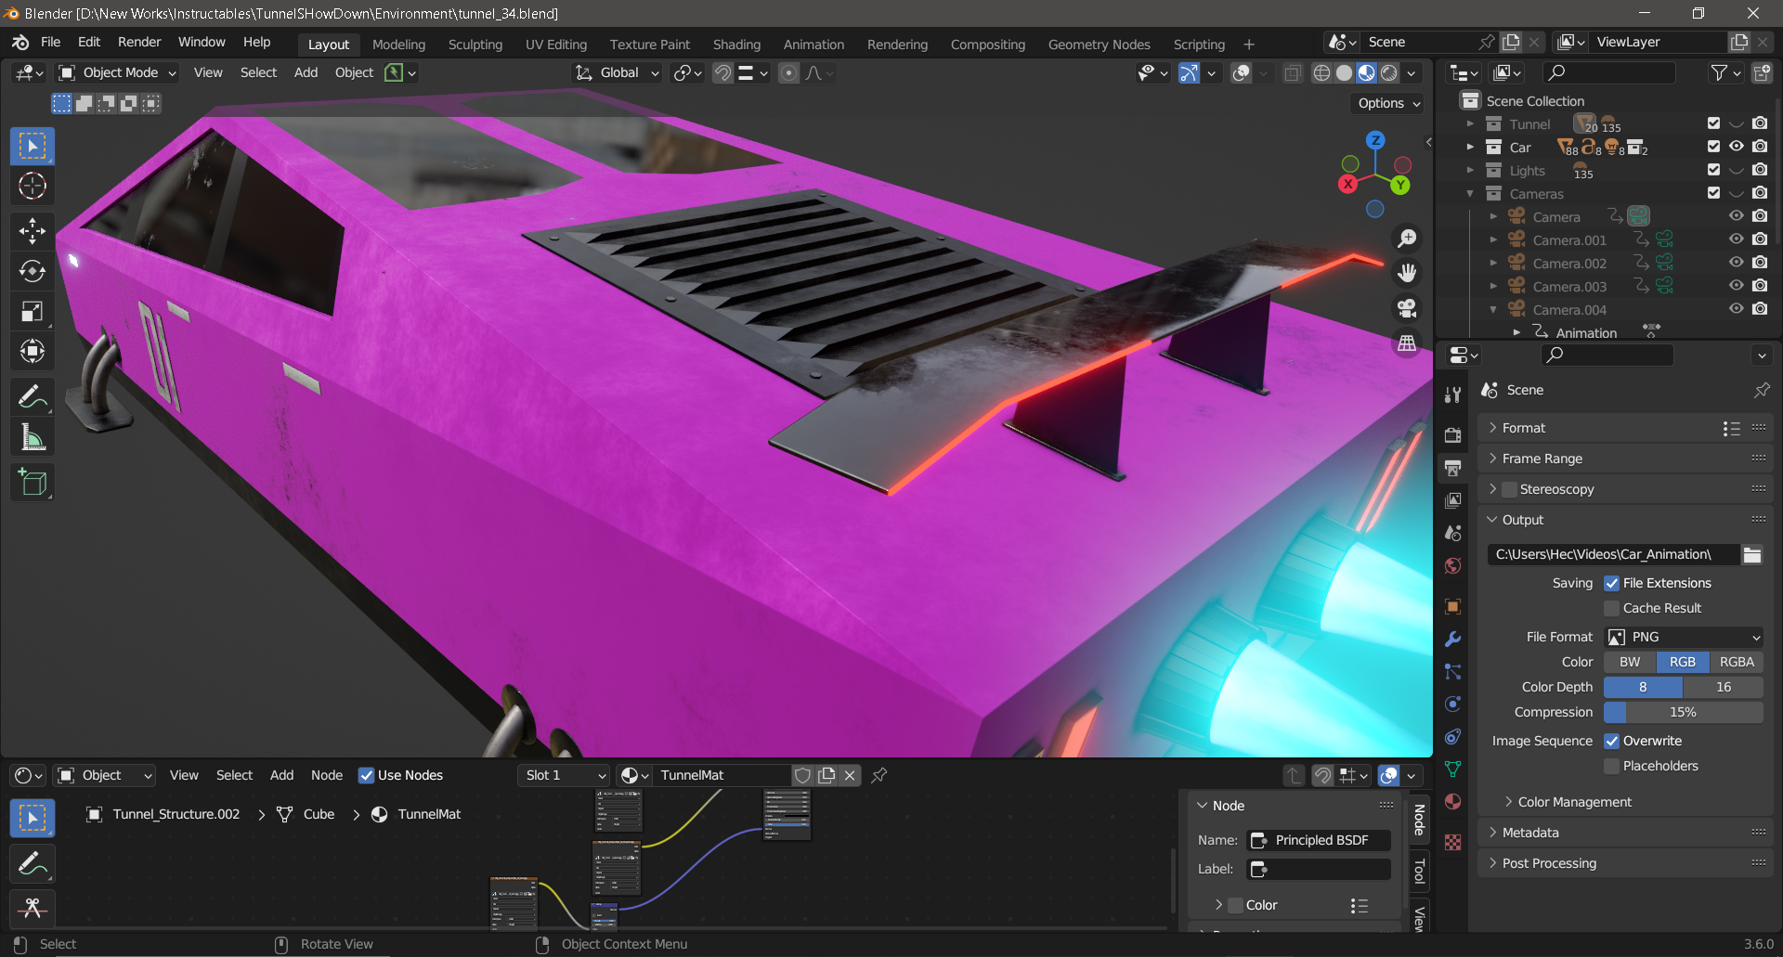Open the Material properties tab
Screen dimensions: 1783x957
click(x=1453, y=802)
